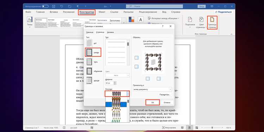Open the 'Применить к' dropdown
Viewport: 264px width, 132px height.
coord(152,89)
